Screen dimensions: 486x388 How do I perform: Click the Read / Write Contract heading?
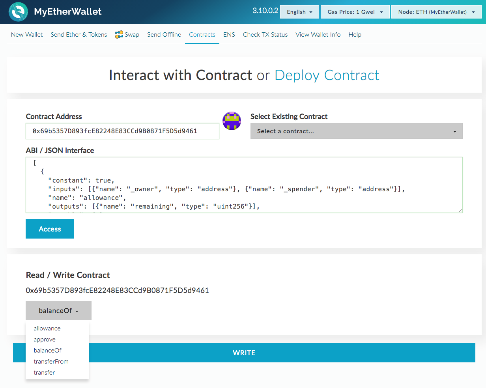[x=68, y=275]
